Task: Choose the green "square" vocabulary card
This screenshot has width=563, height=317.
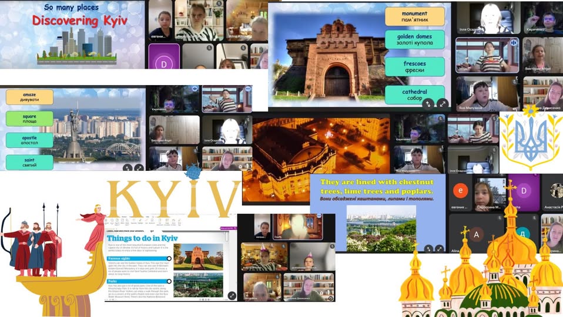Action: pos(29,119)
